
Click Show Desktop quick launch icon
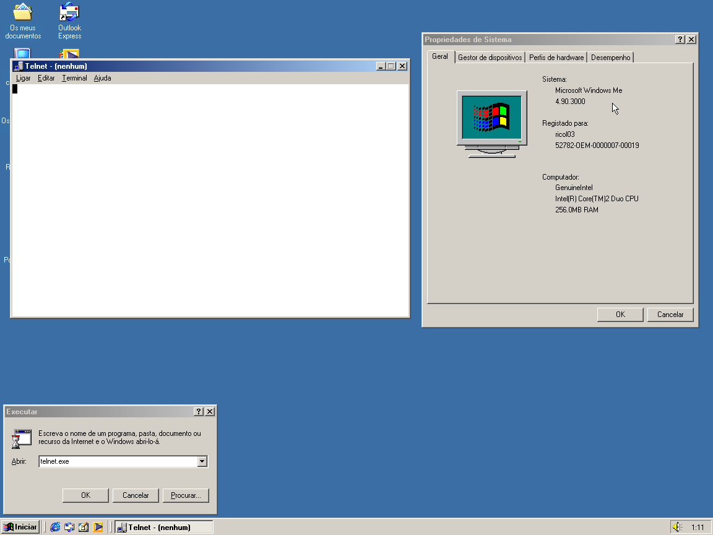click(83, 527)
